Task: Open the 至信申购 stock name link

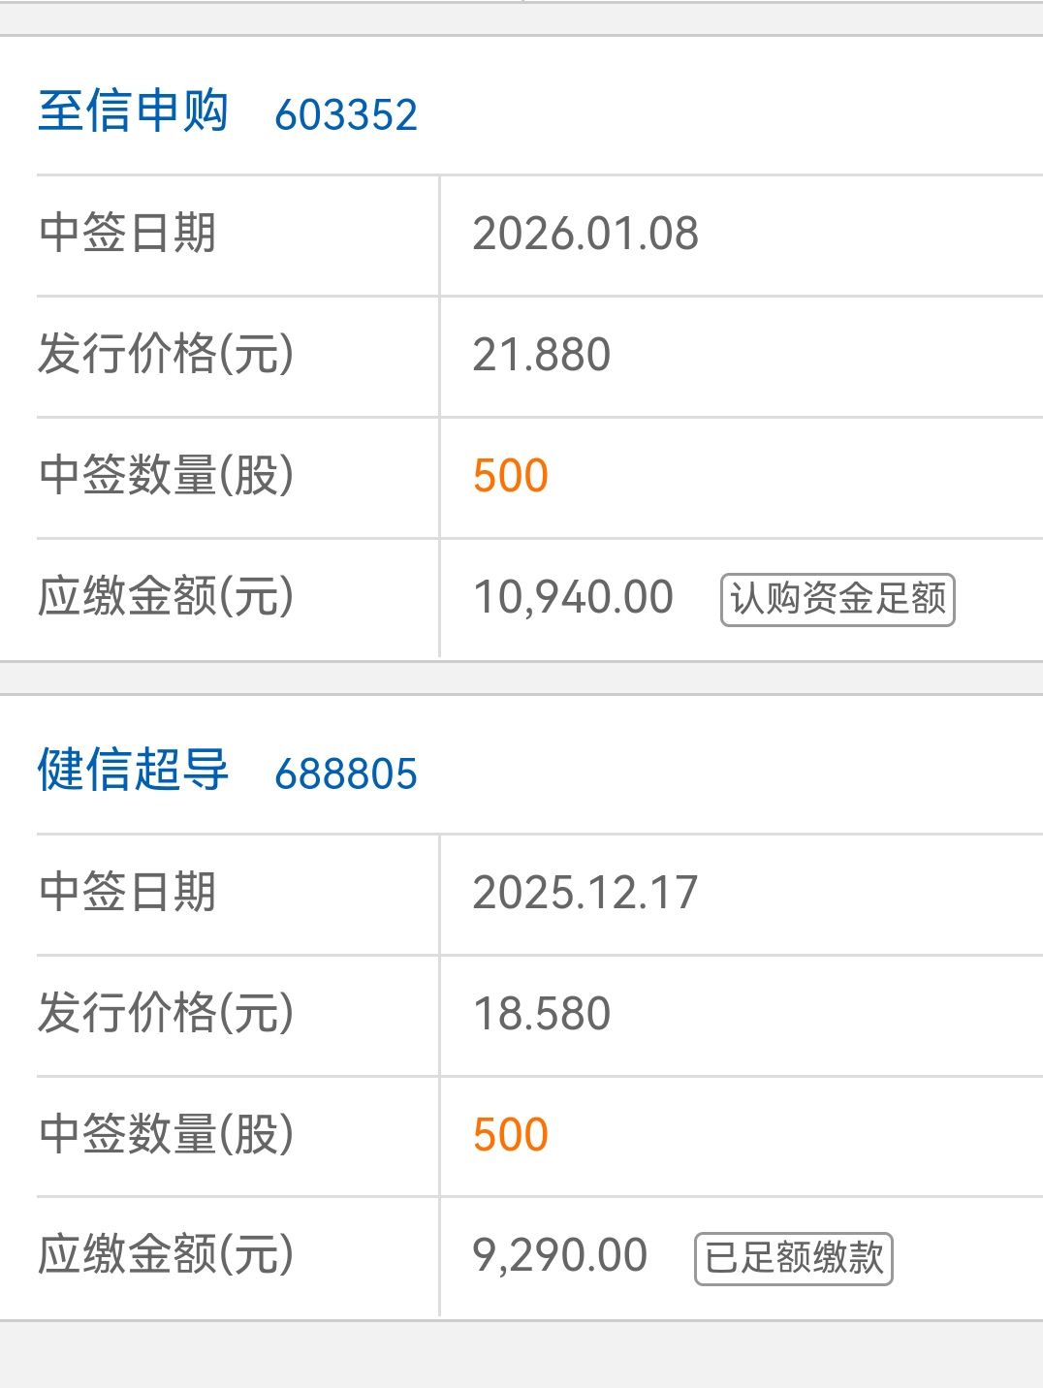Action: pos(133,110)
